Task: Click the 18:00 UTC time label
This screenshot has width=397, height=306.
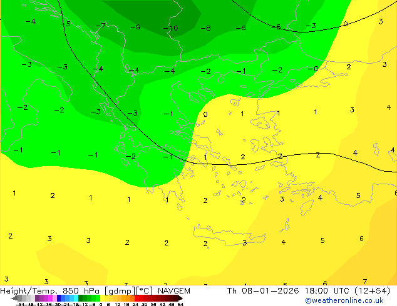Action: tap(328, 291)
